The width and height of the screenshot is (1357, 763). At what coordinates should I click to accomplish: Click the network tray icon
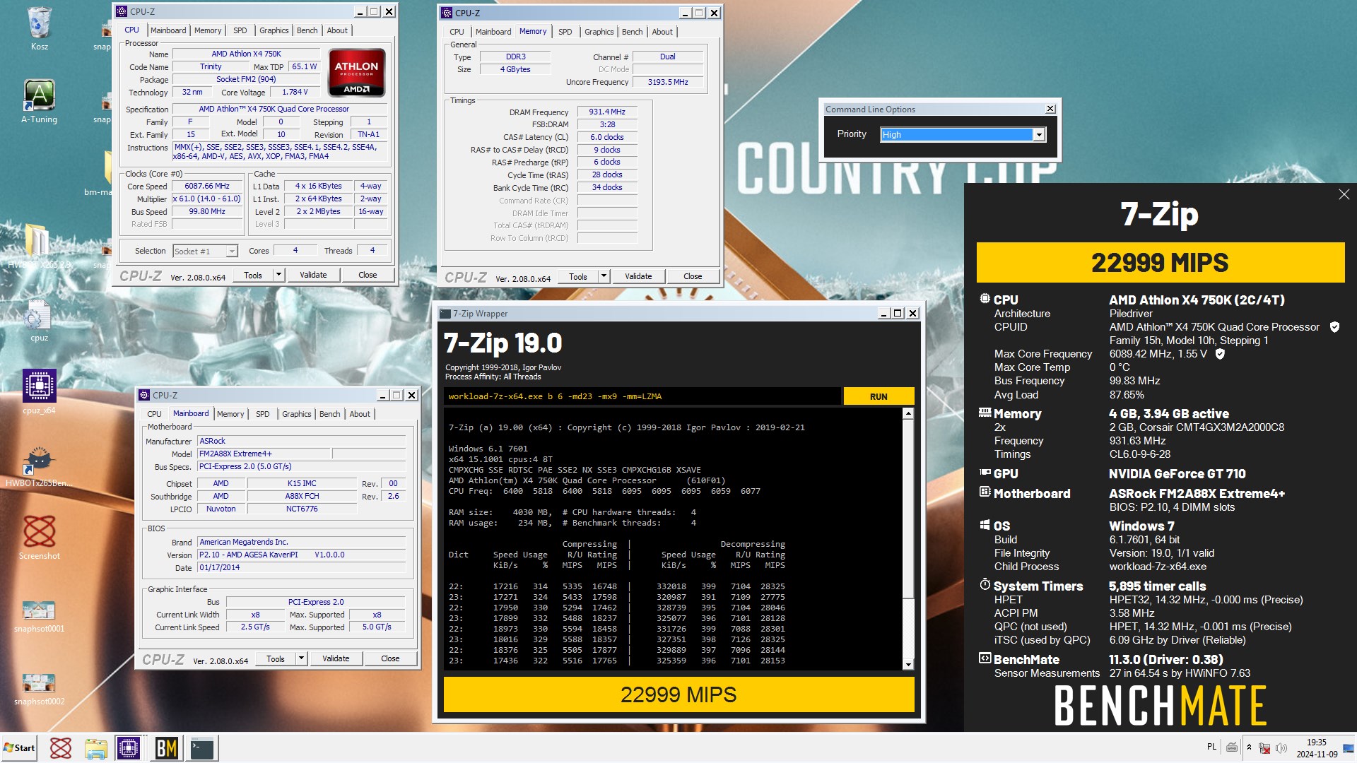(x=1264, y=747)
